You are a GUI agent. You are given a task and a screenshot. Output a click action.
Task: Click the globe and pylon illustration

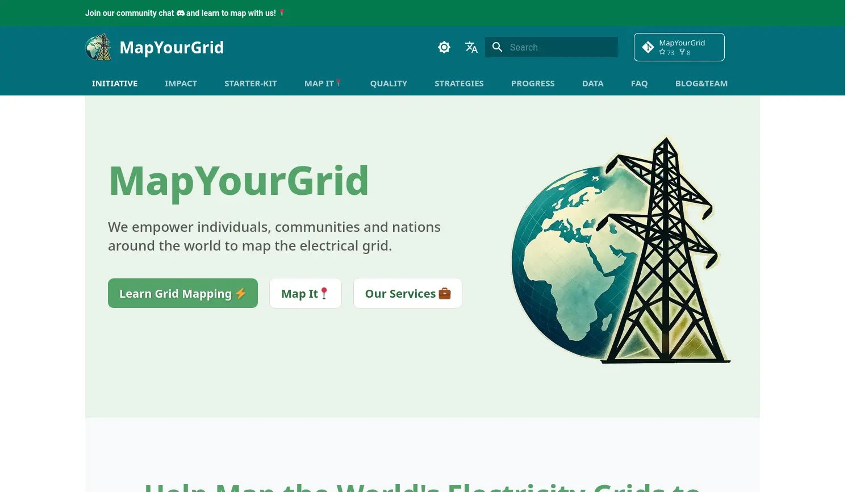click(620, 250)
